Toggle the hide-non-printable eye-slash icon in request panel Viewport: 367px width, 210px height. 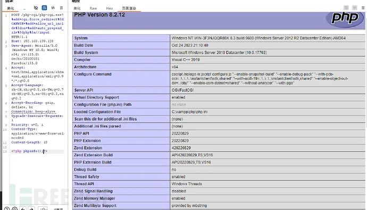[x=36, y=8]
